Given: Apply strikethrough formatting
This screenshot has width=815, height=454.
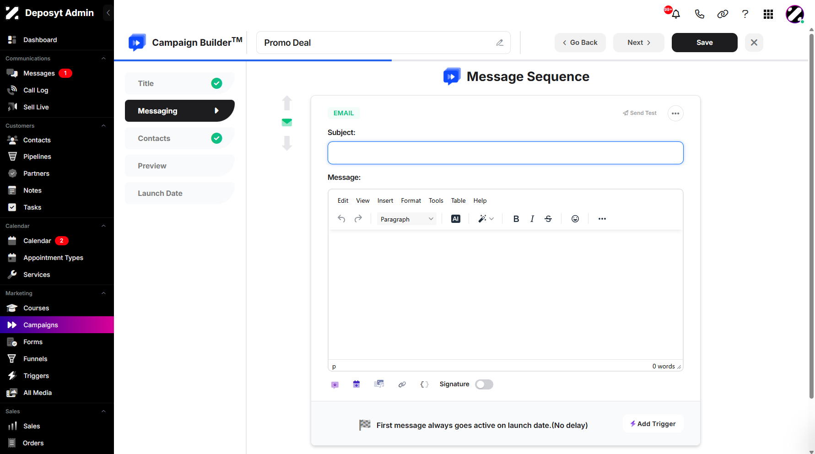Looking at the screenshot, I should pyautogui.click(x=548, y=219).
